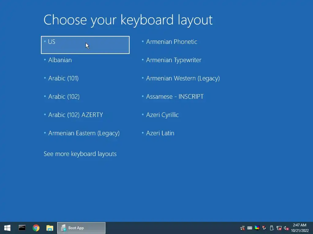Click the disconnected network computers tray icon

pos(242,228)
